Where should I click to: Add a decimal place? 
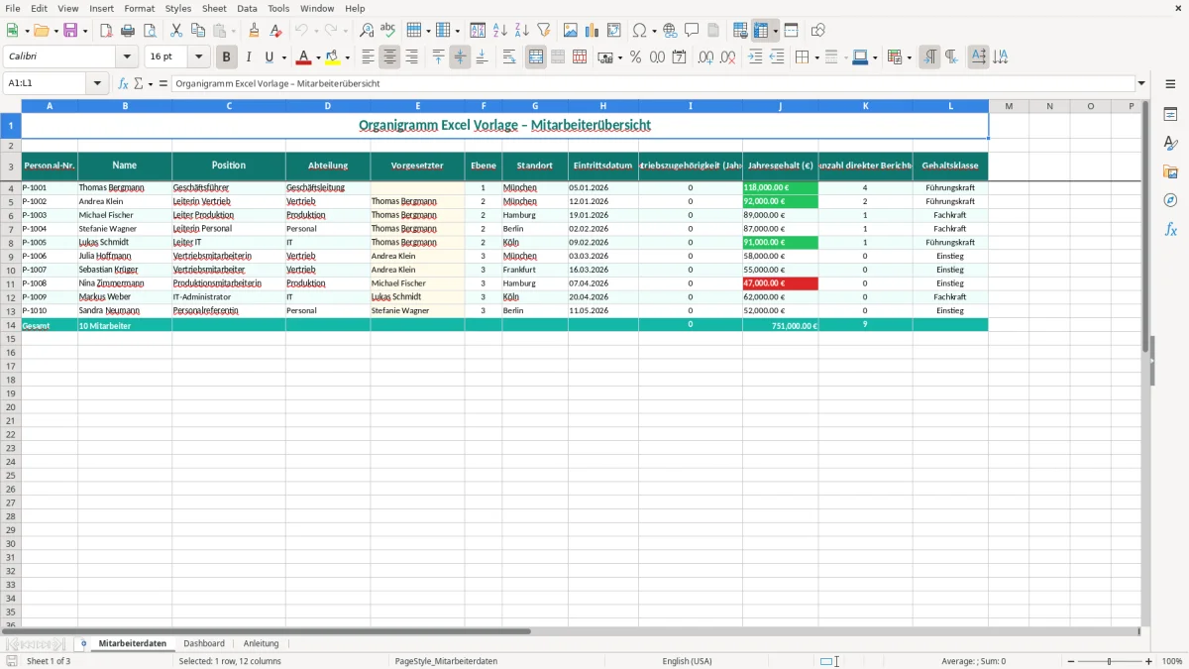[706, 57]
